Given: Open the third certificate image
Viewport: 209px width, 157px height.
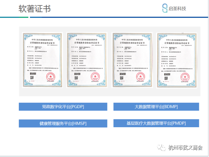Looking at the screenshot, I should 132,60.
